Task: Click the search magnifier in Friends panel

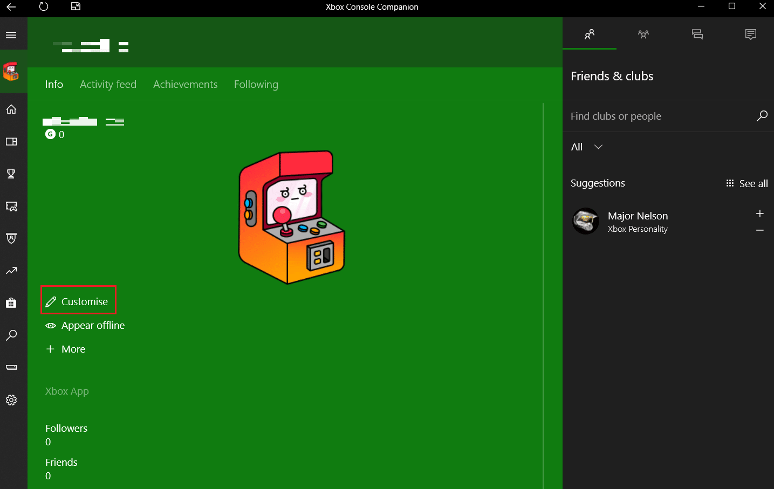Action: pos(762,116)
